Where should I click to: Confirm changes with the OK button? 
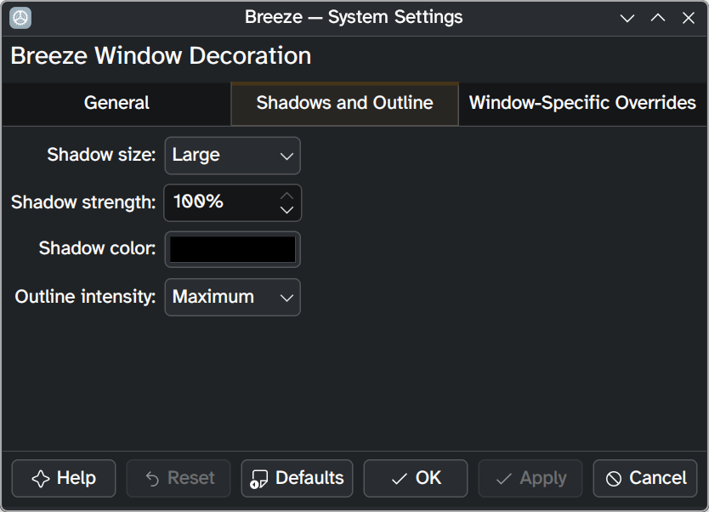(416, 479)
